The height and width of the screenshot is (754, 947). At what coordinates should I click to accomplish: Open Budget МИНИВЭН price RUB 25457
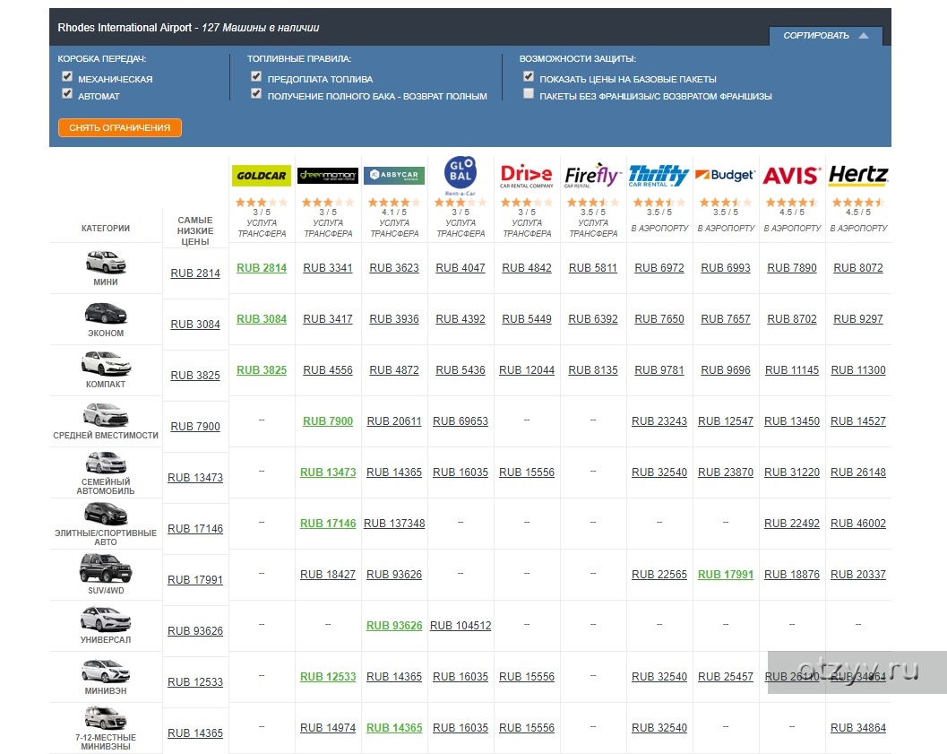pos(726,677)
